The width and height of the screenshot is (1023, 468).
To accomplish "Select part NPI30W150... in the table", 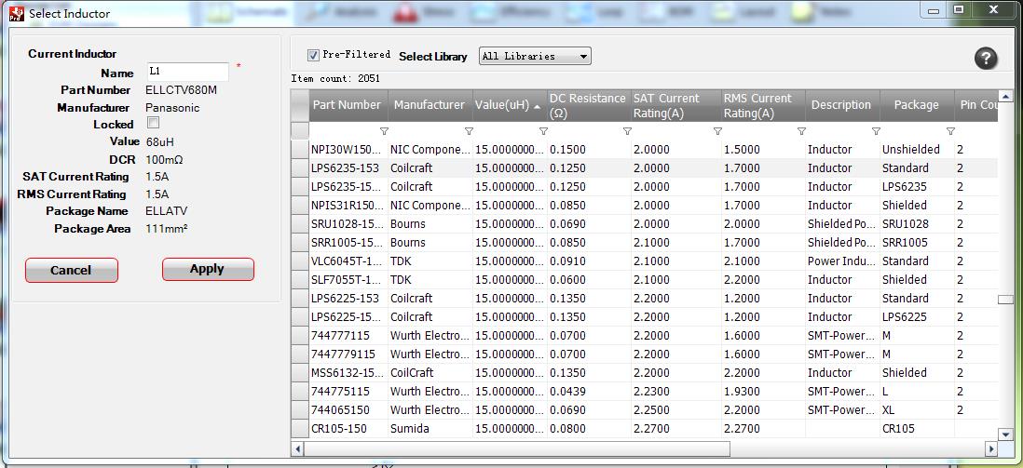I will point(348,149).
